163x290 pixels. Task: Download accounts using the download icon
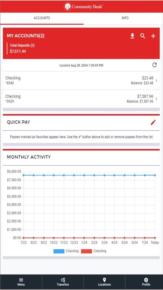[x=132, y=36]
